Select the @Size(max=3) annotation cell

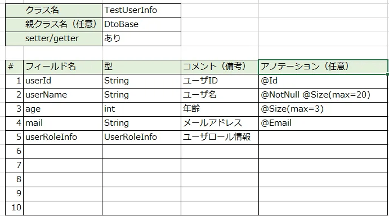(323, 109)
